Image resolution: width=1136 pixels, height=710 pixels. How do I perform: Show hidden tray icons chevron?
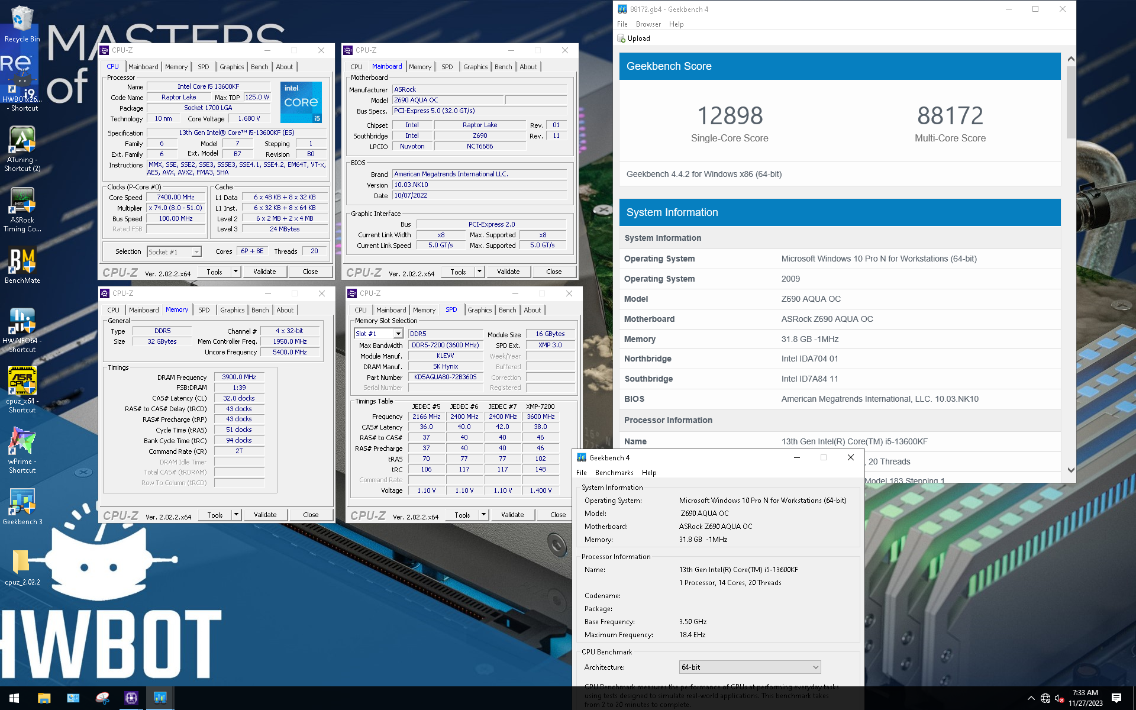1031,698
